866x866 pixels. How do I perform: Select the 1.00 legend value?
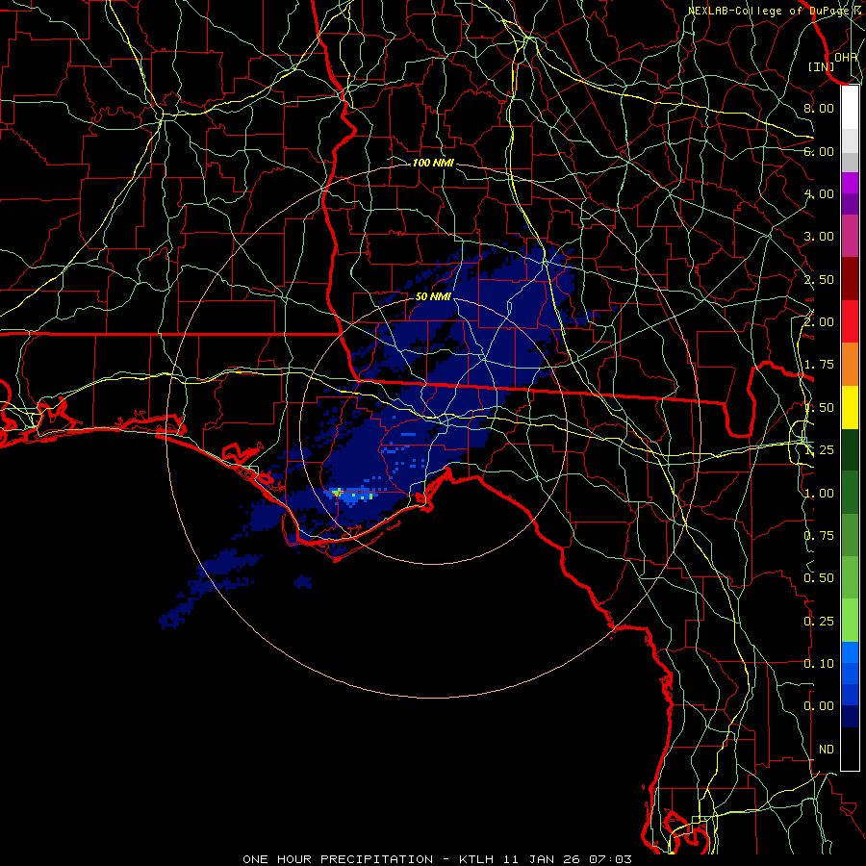tap(819, 494)
